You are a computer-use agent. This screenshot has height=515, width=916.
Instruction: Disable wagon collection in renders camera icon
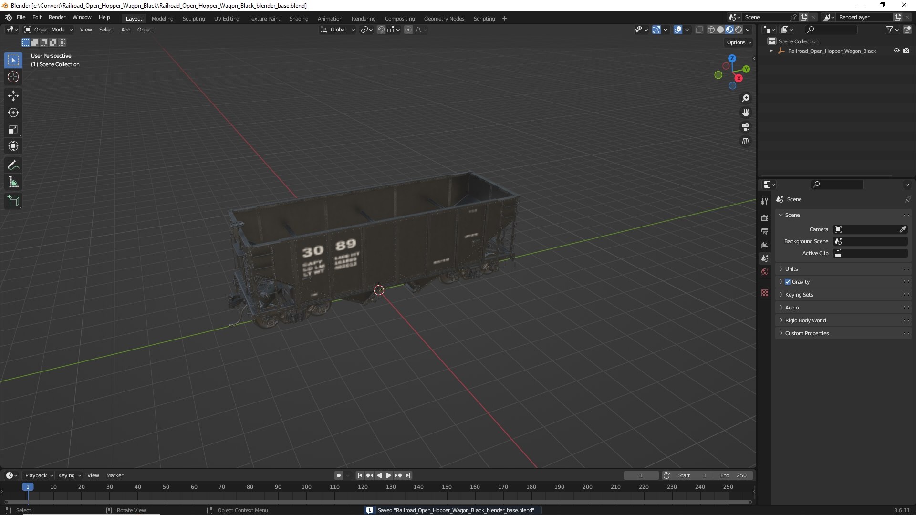click(x=906, y=51)
